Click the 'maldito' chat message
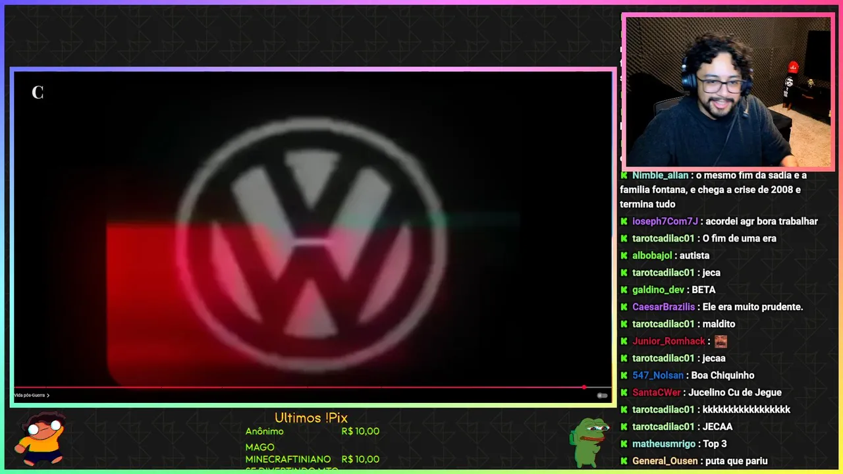The height and width of the screenshot is (474, 843). pyautogui.click(x=719, y=324)
